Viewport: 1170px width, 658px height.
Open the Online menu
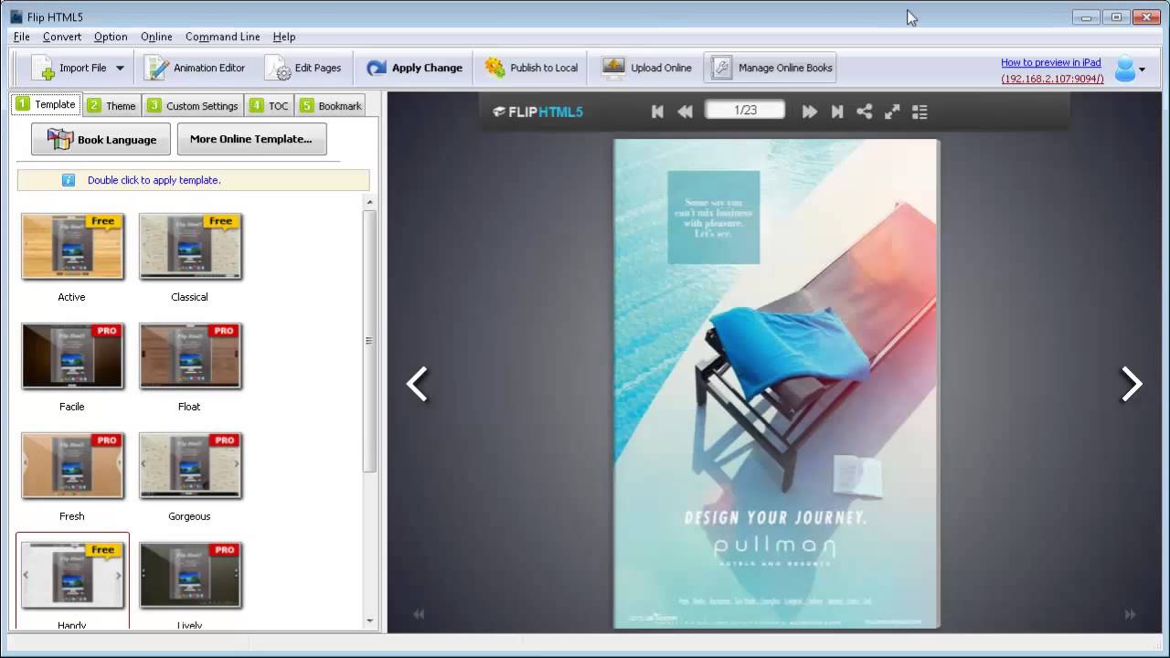pyautogui.click(x=156, y=37)
